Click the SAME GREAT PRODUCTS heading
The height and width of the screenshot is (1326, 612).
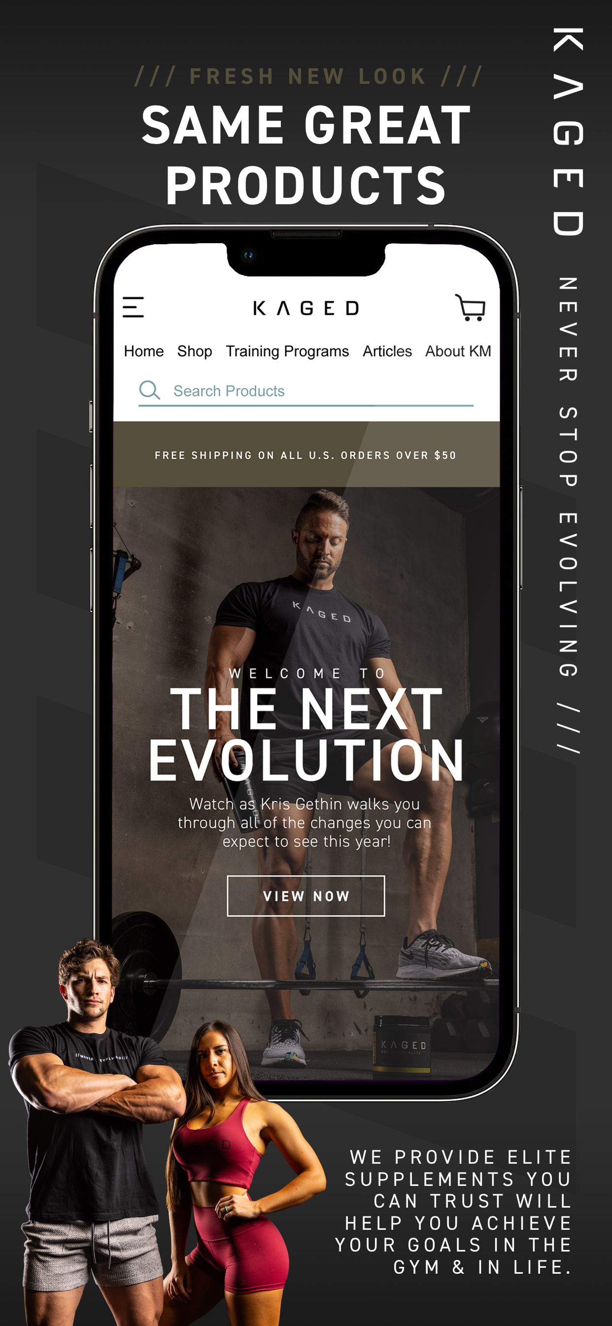tap(306, 154)
